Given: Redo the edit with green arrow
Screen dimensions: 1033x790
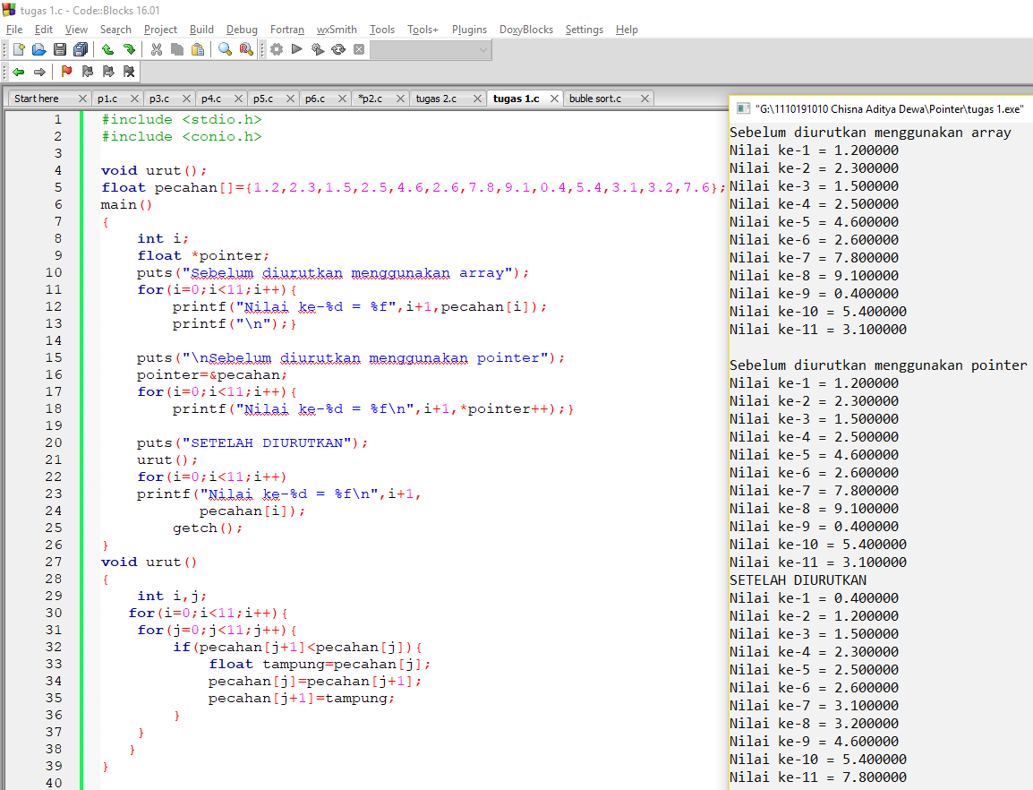Looking at the screenshot, I should [x=129, y=49].
